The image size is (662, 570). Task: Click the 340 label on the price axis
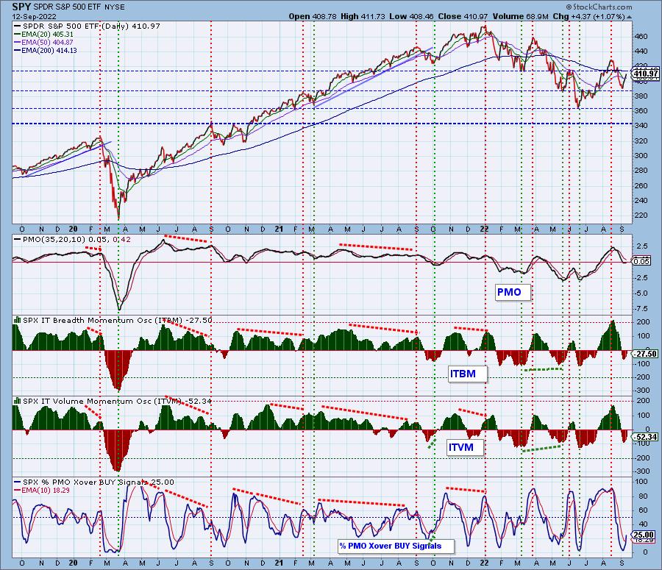click(x=641, y=125)
